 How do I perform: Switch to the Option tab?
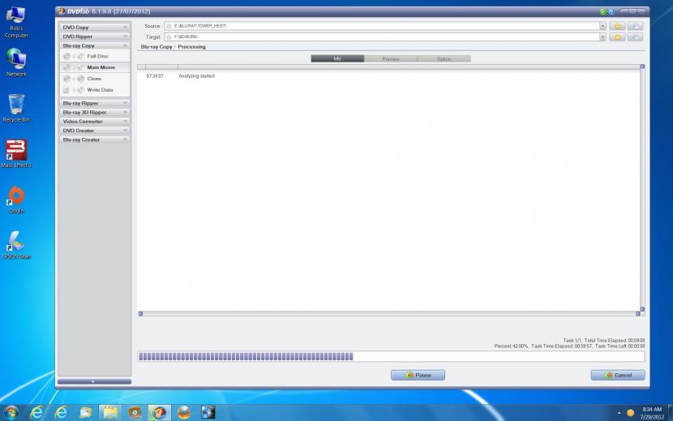click(x=444, y=59)
